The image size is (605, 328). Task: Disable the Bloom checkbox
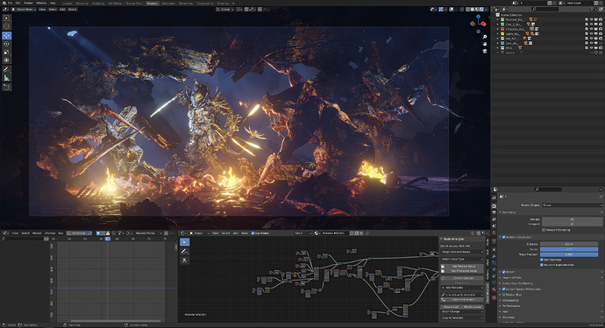(x=503, y=272)
